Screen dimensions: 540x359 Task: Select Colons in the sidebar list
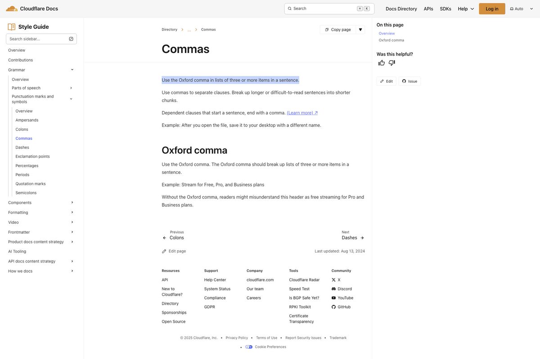pyautogui.click(x=22, y=129)
